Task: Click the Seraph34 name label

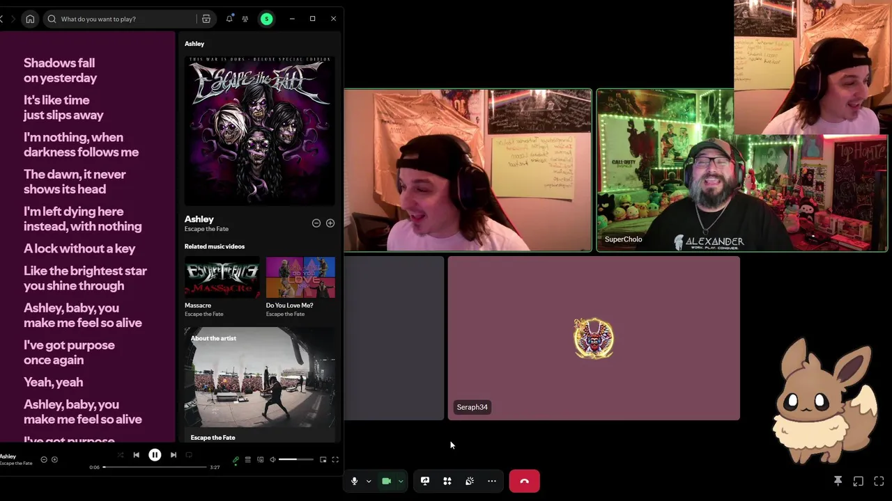Action: coord(472,407)
